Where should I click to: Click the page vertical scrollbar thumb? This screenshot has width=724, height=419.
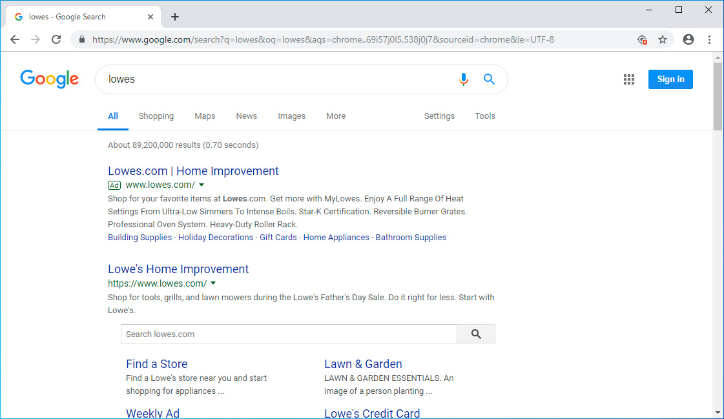pyautogui.click(x=718, y=96)
